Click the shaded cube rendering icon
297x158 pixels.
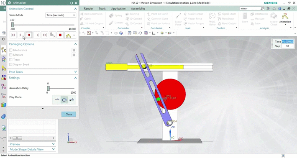(x=120, y=33)
